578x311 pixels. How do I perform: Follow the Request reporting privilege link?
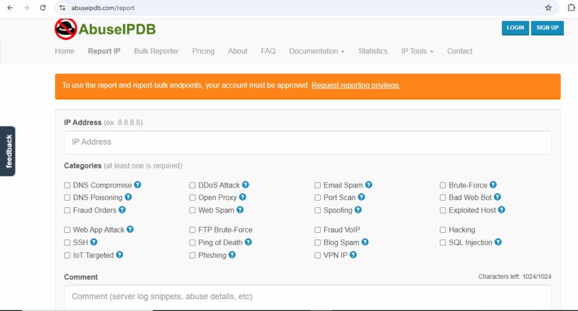tap(356, 86)
